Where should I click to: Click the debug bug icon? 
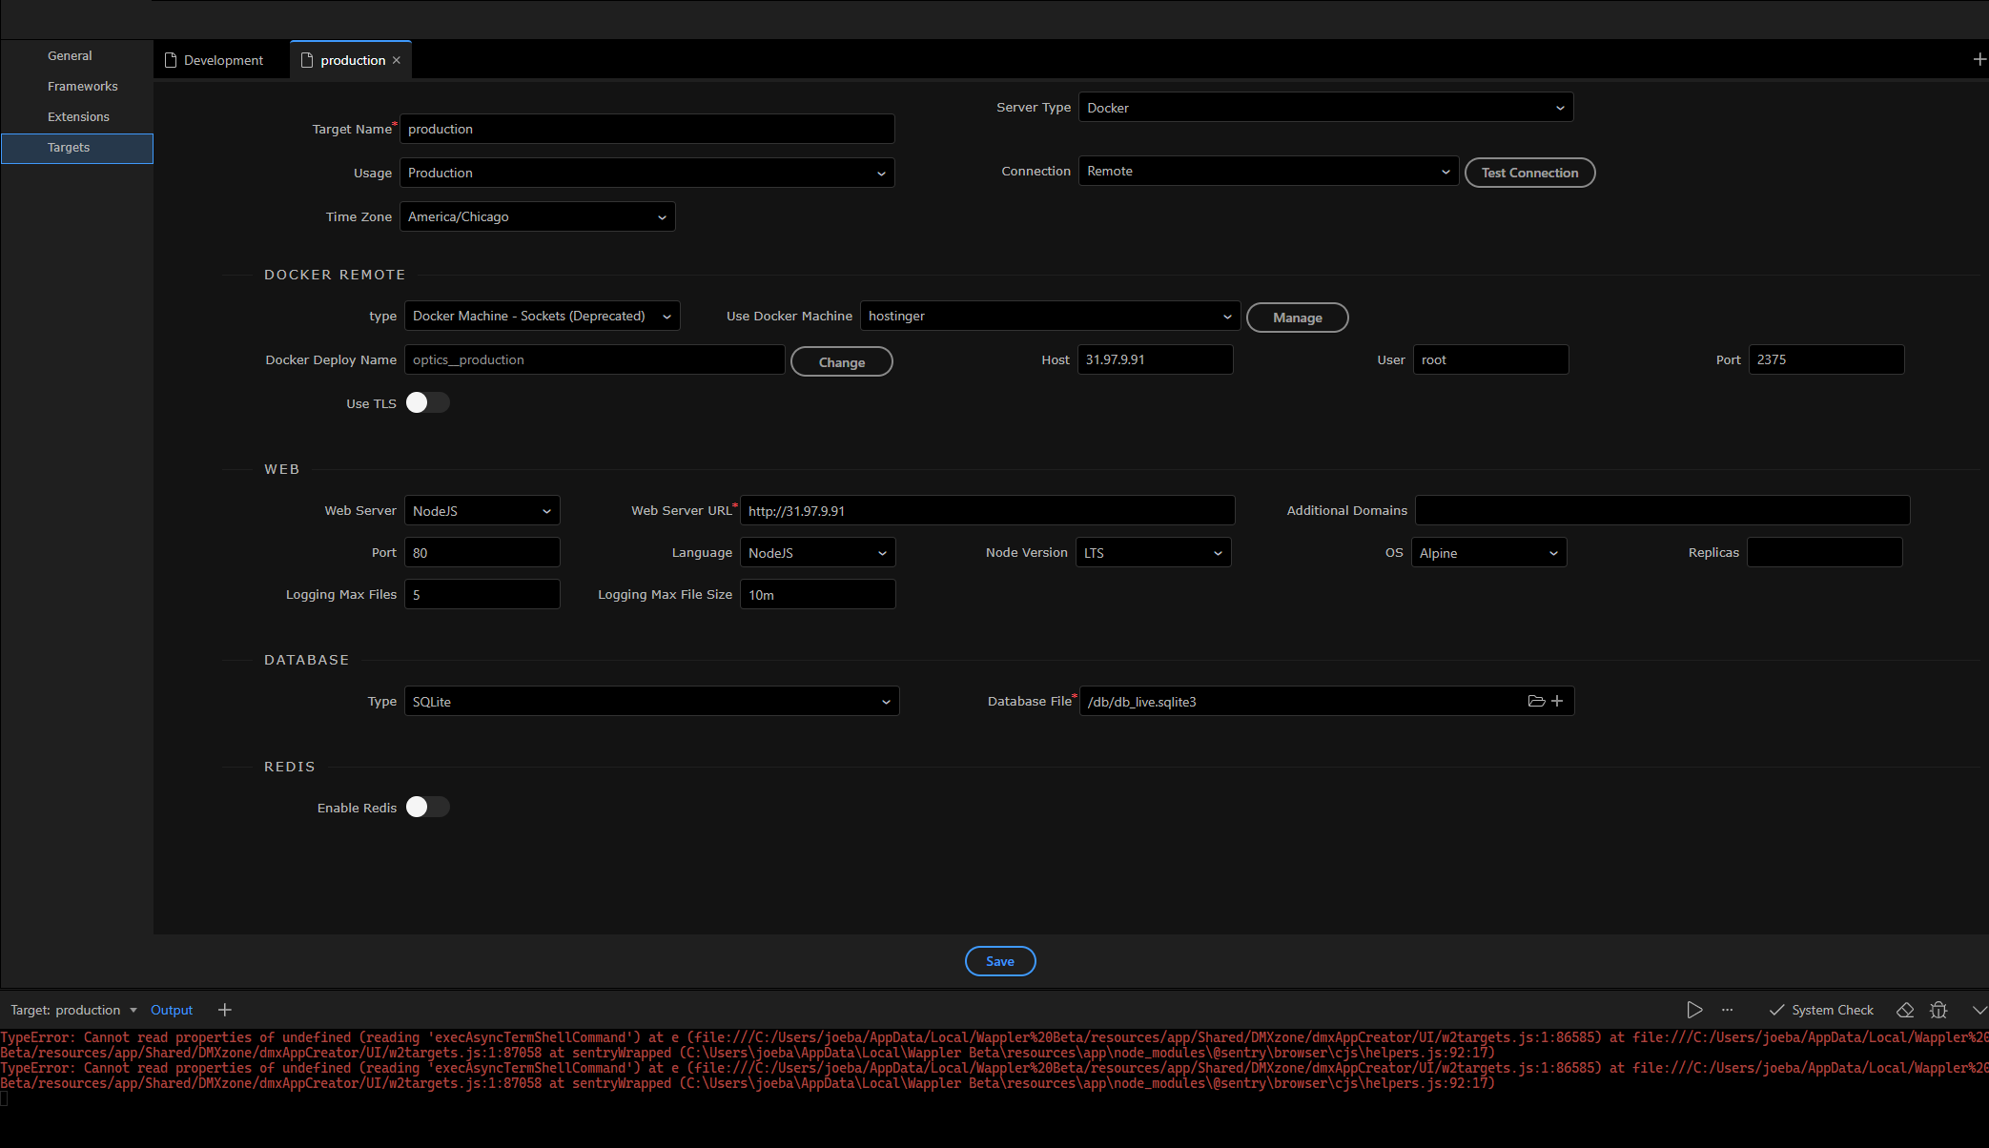click(1938, 1010)
